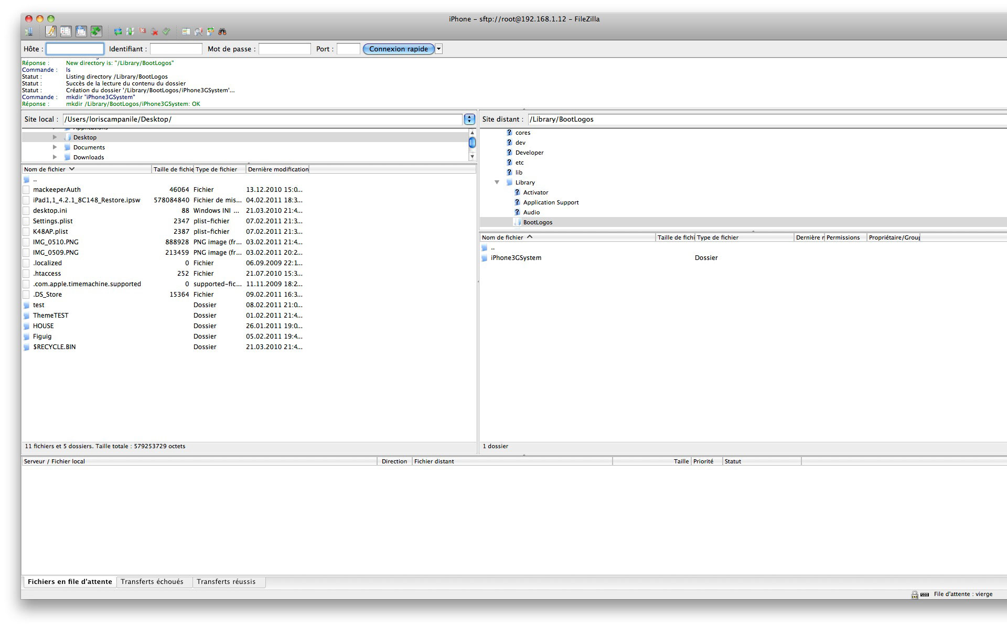Open remote file search binoculars icon
The image size is (1007, 628).
222,31
